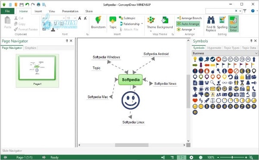Click the zoom out minus button
The image size is (259, 160).
(x=218, y=157)
